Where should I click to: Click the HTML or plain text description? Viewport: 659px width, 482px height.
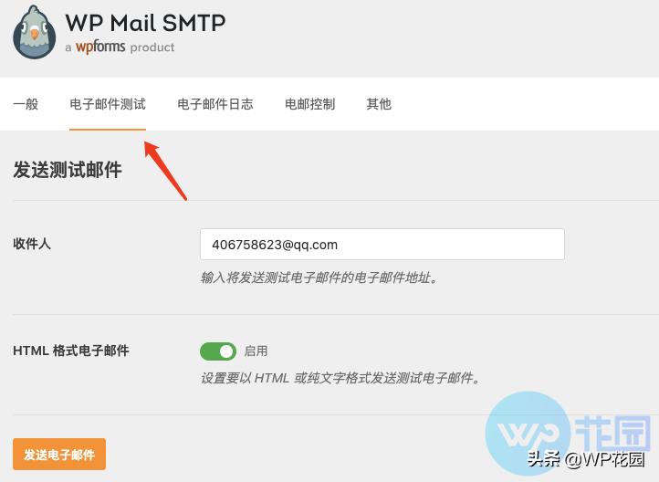[x=340, y=378]
